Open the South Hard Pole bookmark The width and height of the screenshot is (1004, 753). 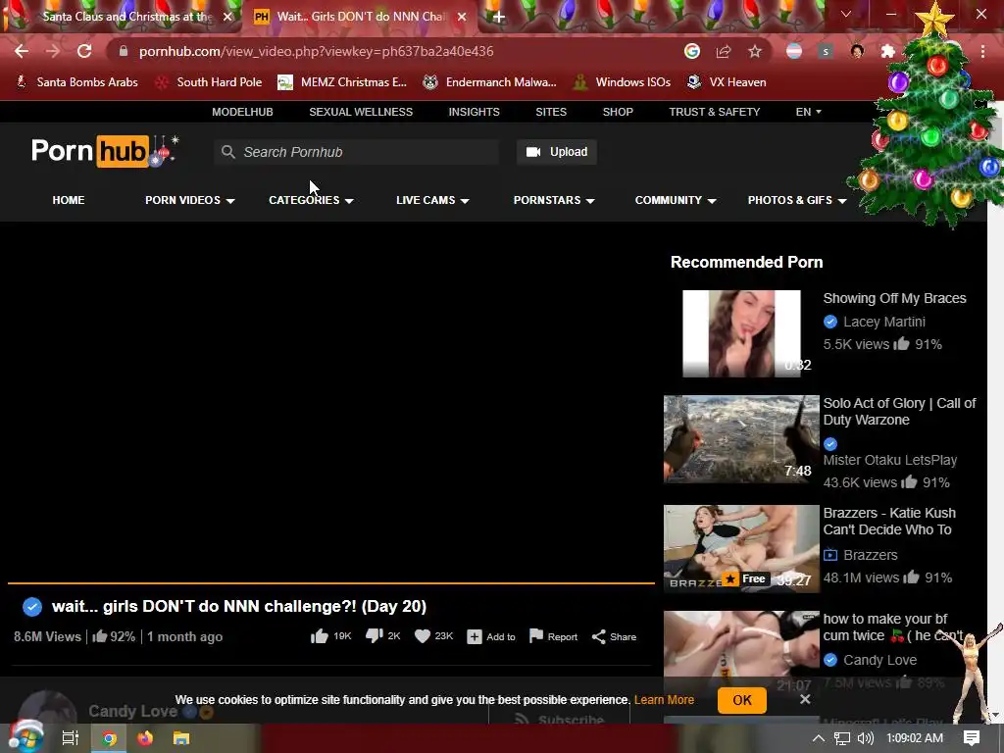(x=210, y=82)
